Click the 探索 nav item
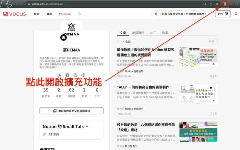 coord(37,14)
